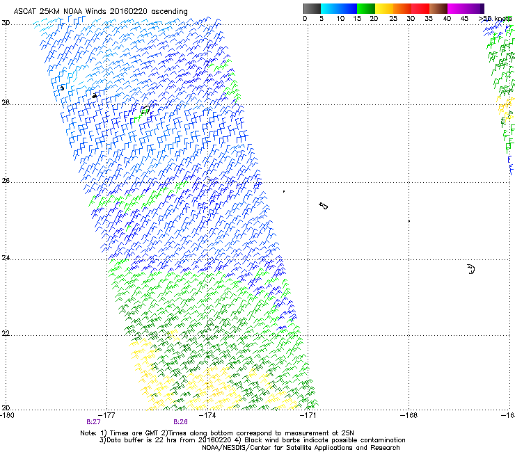Viewport: 515px width, 452px height.
Task: Click the cyan 5-10 knots legend segment
Action: 330,8
